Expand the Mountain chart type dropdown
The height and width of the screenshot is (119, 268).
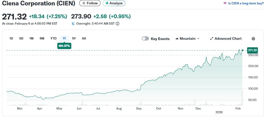187,38
